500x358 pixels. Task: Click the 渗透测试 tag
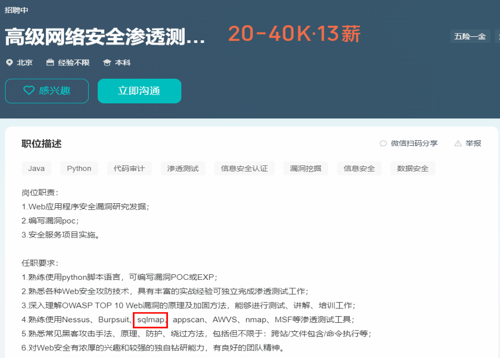point(183,169)
